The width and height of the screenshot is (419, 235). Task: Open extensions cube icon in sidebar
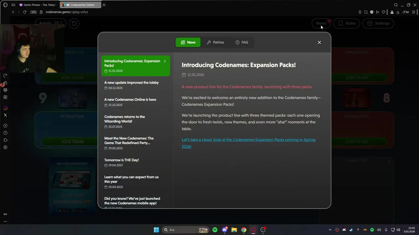click(x=5, y=140)
